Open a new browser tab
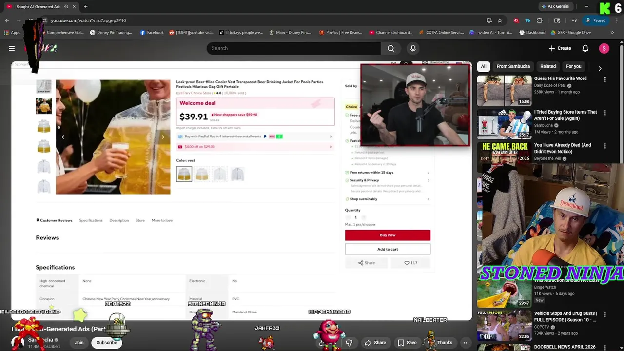 tap(86, 6)
